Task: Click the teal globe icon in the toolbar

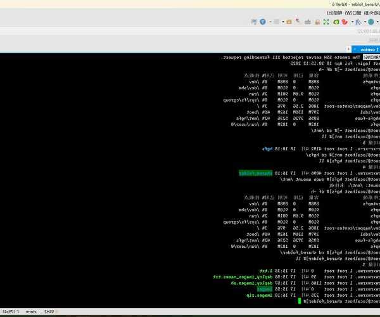Action: (371, 22)
